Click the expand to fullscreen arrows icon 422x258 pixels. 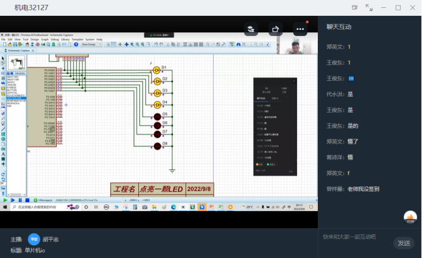click(x=369, y=7)
